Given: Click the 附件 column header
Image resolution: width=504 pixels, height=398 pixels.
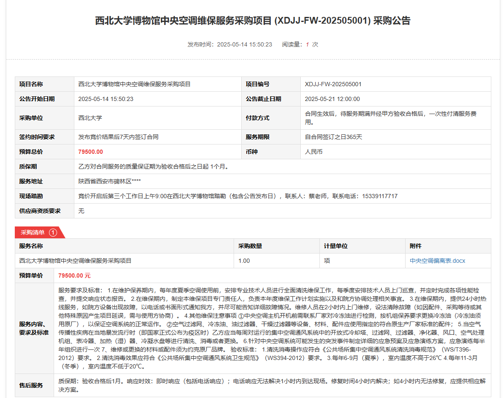Looking at the screenshot, I should [x=416, y=246].
